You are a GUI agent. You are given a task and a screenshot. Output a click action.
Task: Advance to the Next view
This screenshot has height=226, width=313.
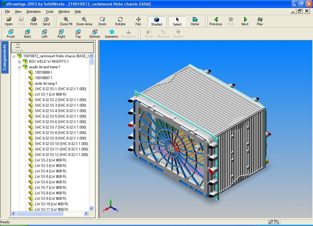(x=245, y=22)
